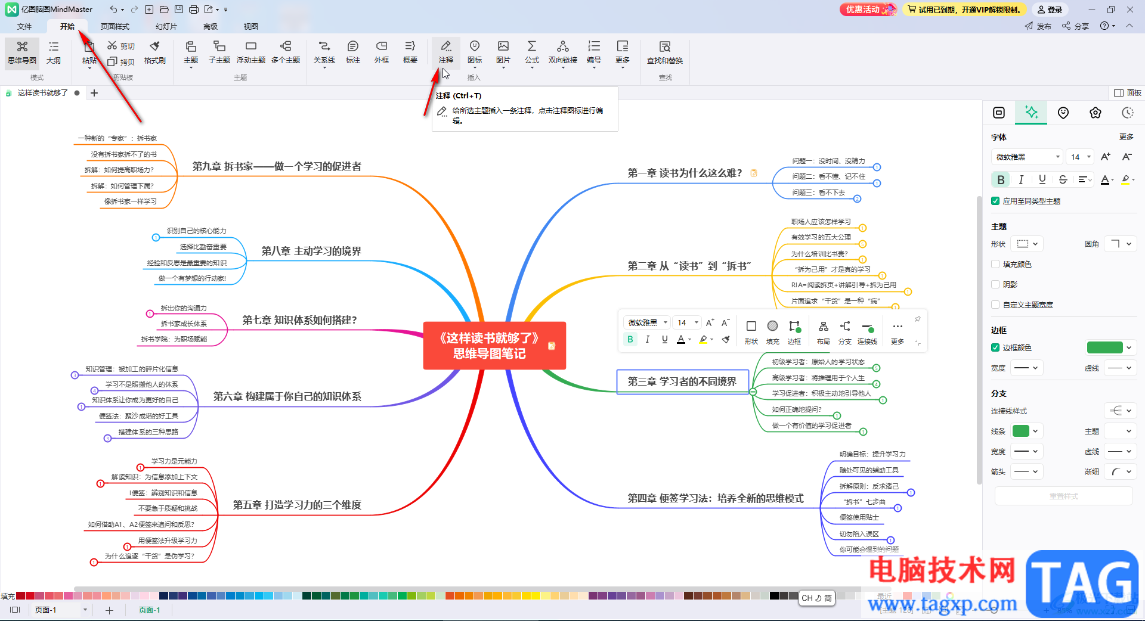This screenshot has height=621, width=1145.
Task: Open Find and Replace
Action: [x=665, y=52]
